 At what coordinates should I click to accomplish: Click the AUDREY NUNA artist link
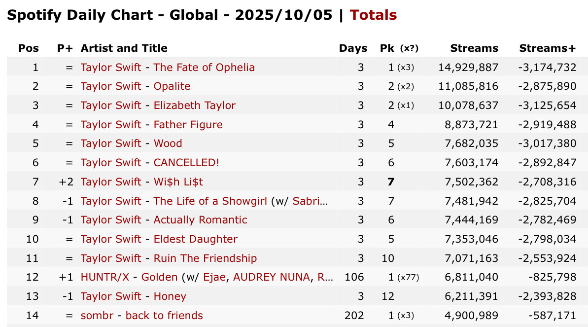272,277
